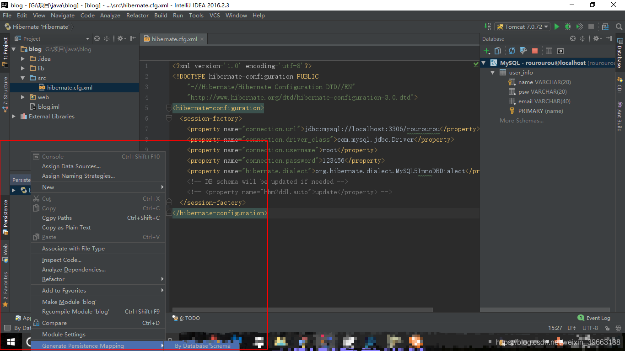Select hibernate.cfg.xml in project tree

(x=74, y=88)
